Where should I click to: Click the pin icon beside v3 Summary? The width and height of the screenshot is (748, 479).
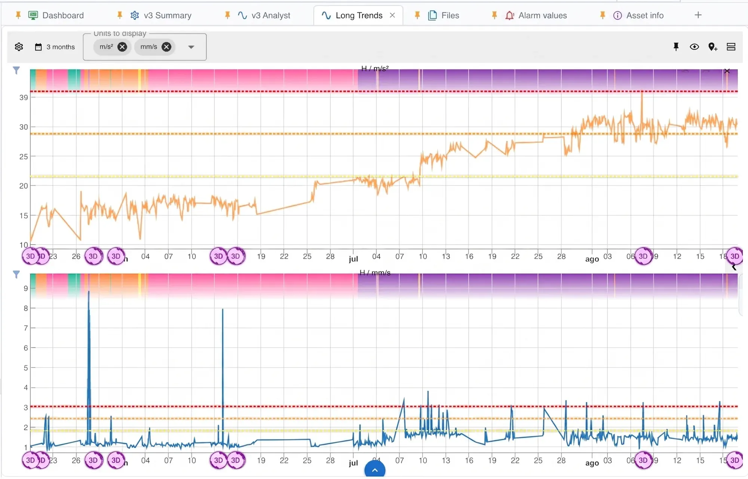[x=120, y=15]
